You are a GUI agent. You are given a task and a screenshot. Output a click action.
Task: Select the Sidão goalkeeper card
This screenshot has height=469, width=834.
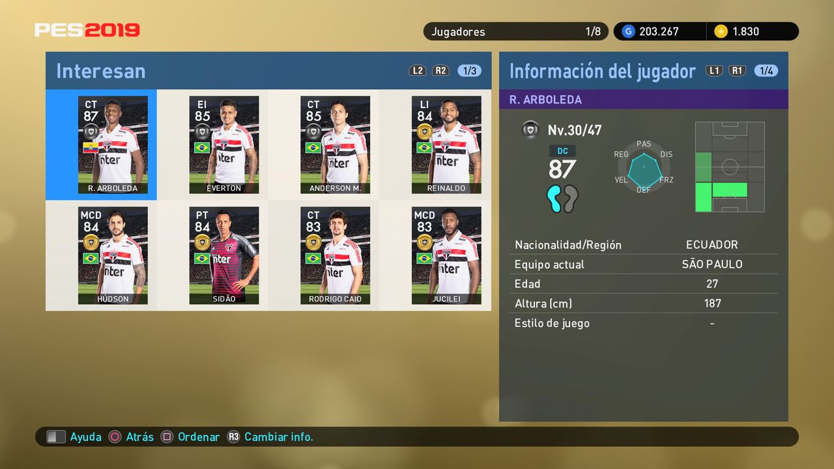coord(224,255)
